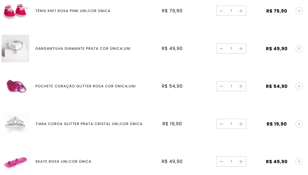Increase quantity of Gargantilha Diamante Prata

pos(241,48)
